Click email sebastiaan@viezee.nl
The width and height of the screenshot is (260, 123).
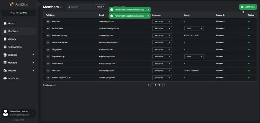(x=108, y=43)
